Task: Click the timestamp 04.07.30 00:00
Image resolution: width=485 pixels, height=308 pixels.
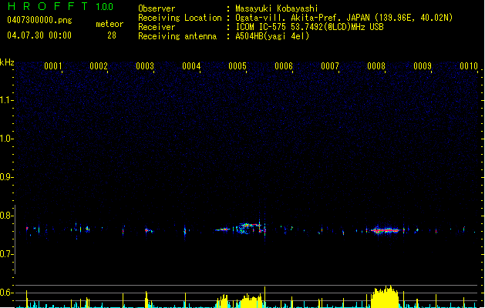Action: [39, 35]
